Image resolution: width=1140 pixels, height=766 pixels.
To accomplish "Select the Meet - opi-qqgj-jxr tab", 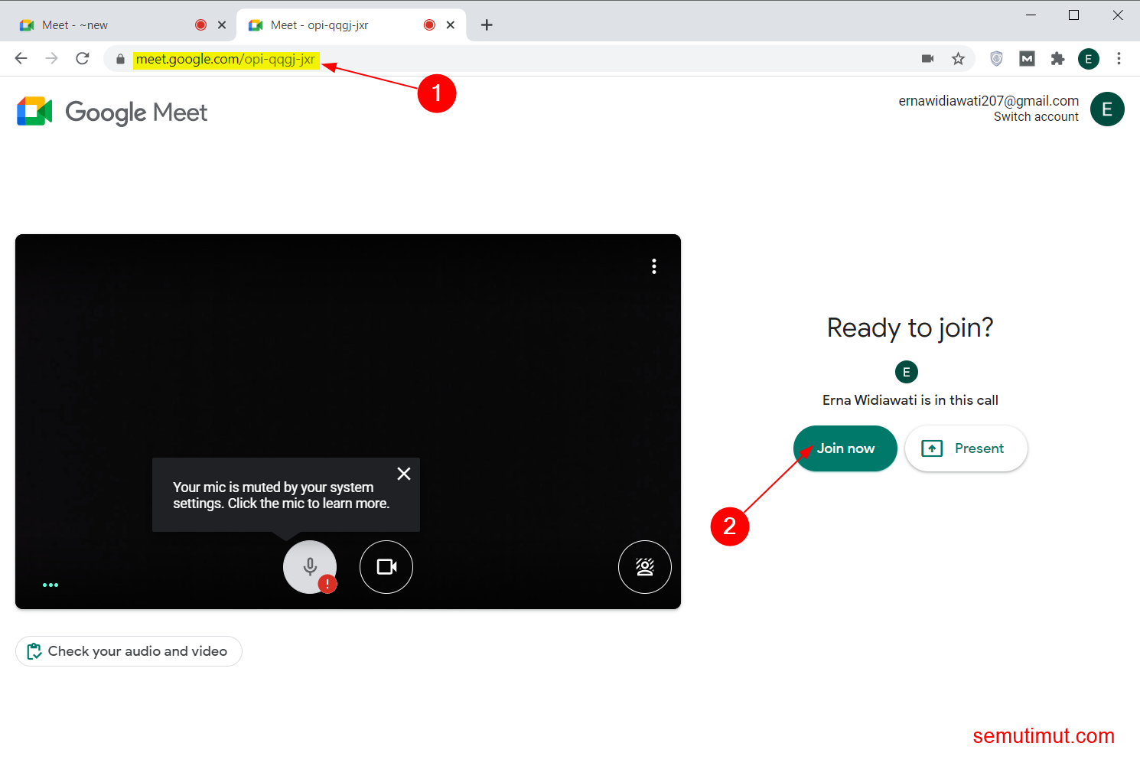I will [321, 24].
